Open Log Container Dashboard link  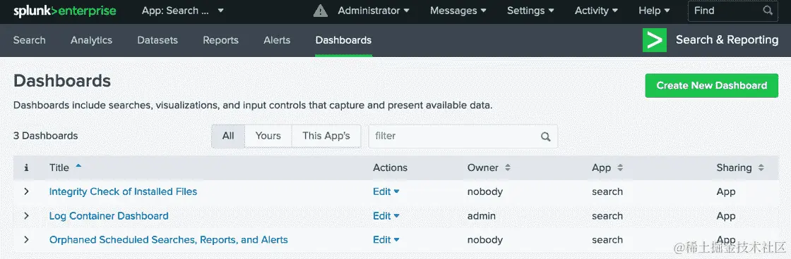point(109,216)
